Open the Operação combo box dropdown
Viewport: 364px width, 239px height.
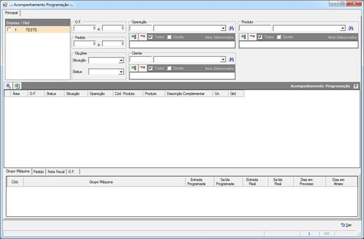pyautogui.click(x=223, y=28)
